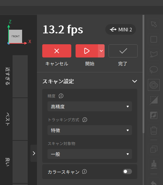Toggle the カラースキャン switch
Image resolution: width=163 pixels, height=185 pixels.
click(127, 171)
